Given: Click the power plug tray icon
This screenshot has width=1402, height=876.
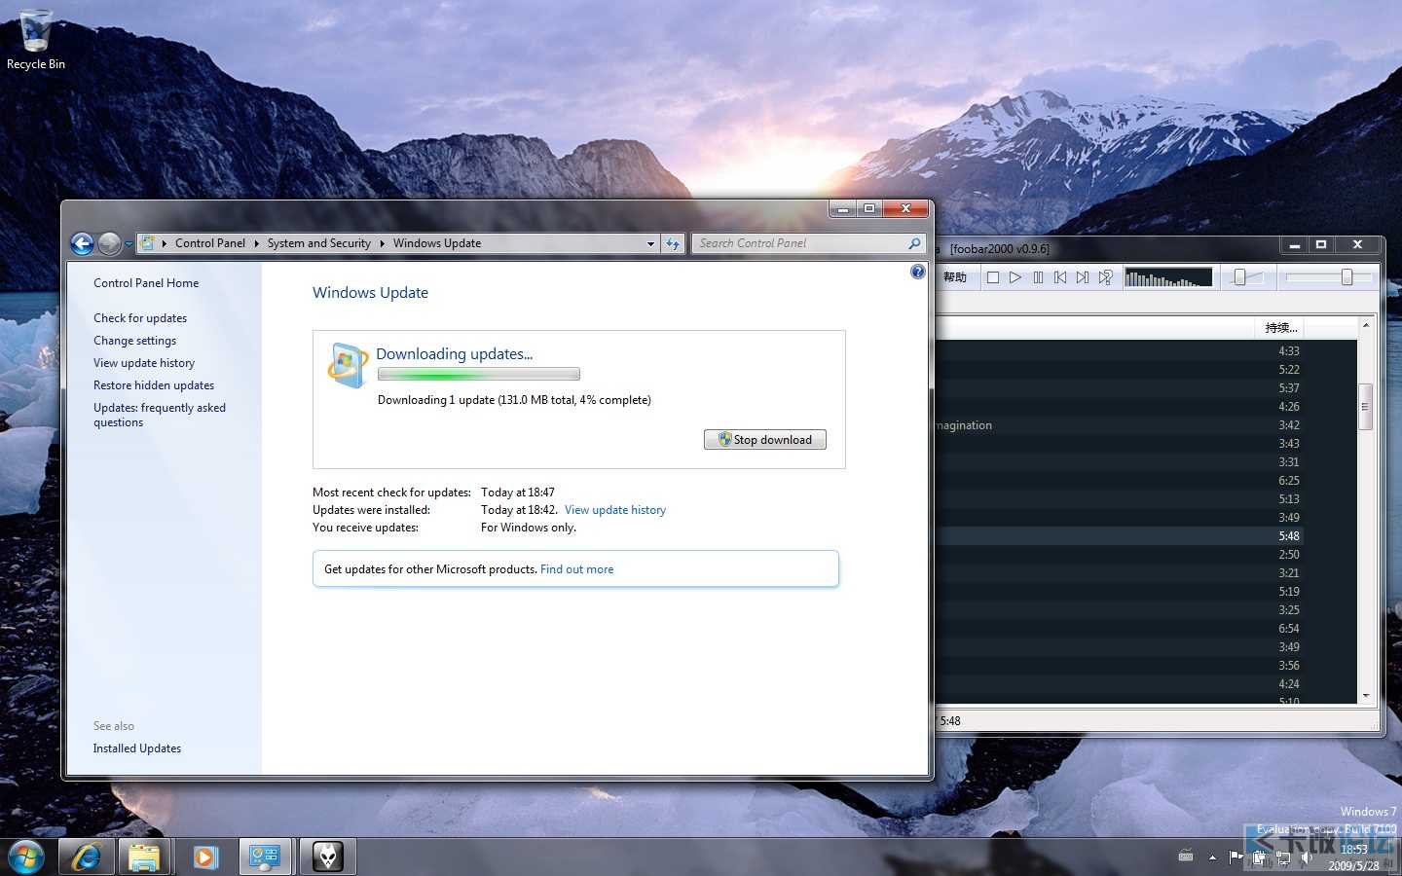Looking at the screenshot, I should tap(1260, 858).
